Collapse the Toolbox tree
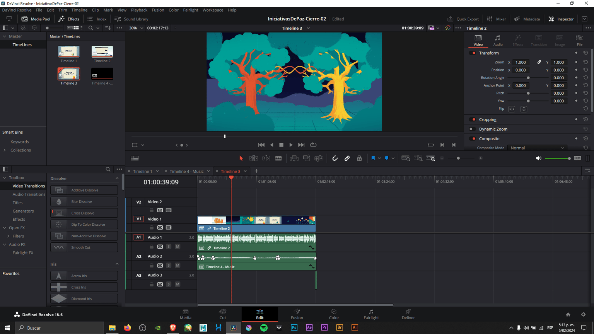 5,178
